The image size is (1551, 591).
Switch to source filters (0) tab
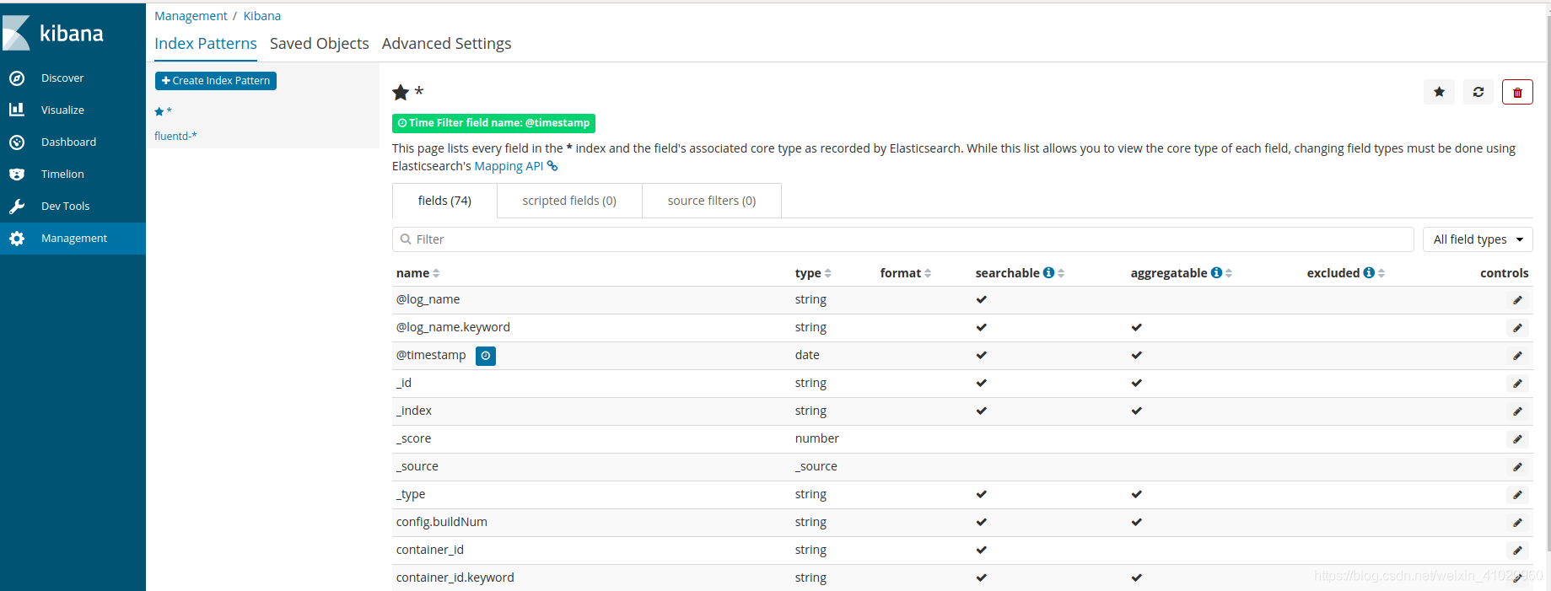(712, 201)
